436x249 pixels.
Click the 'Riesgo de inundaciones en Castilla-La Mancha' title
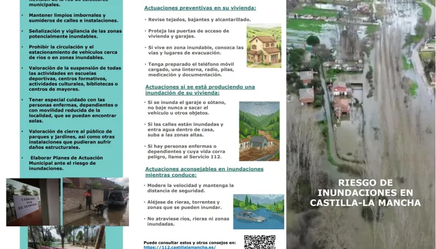[366, 193]
